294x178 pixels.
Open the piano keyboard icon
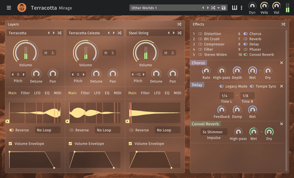click(x=234, y=8)
